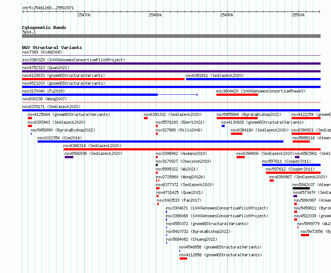Select nsv4550372 gnomAD label
Image resolution: width=331 pixels, height=273 pixels.
(207, 224)
